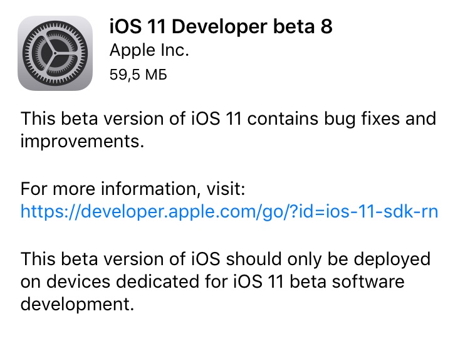Click the 'For more information, visit:' line
Image resolution: width=470 pixels, height=341 pixels.
point(133,189)
